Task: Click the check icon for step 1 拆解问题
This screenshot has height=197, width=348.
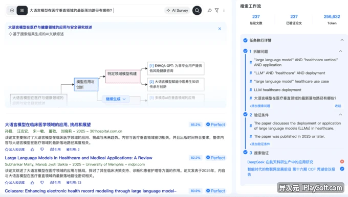Action: (245, 51)
